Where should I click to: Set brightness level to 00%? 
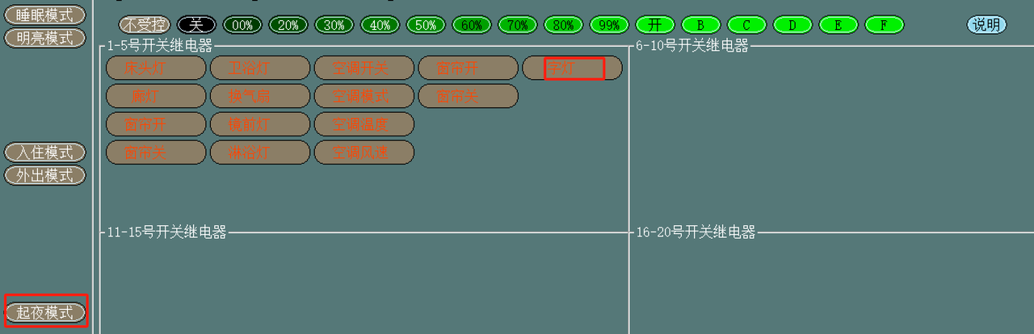[x=242, y=25]
